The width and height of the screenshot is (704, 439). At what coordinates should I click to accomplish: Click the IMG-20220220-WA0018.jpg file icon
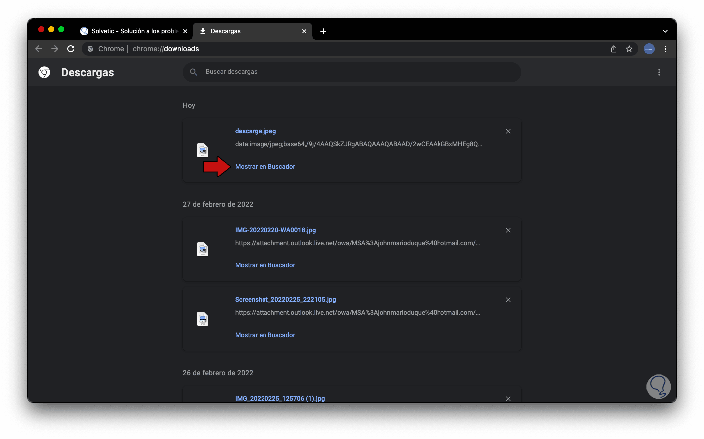point(203,249)
